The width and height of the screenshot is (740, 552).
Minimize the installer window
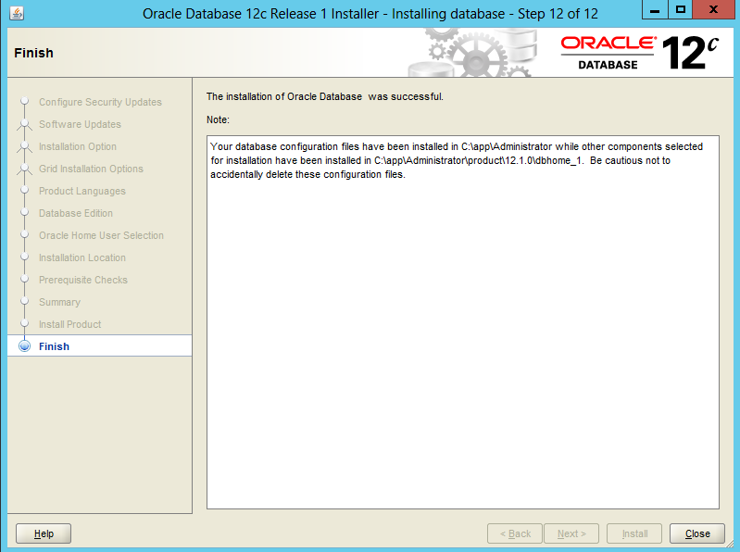(x=655, y=10)
